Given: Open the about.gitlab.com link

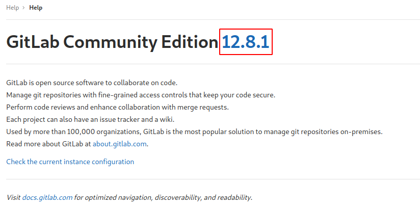Looking at the screenshot, I should (119, 144).
